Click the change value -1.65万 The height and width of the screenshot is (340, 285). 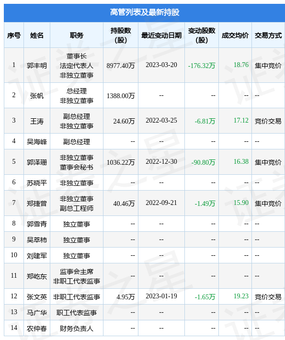(x=205, y=297)
